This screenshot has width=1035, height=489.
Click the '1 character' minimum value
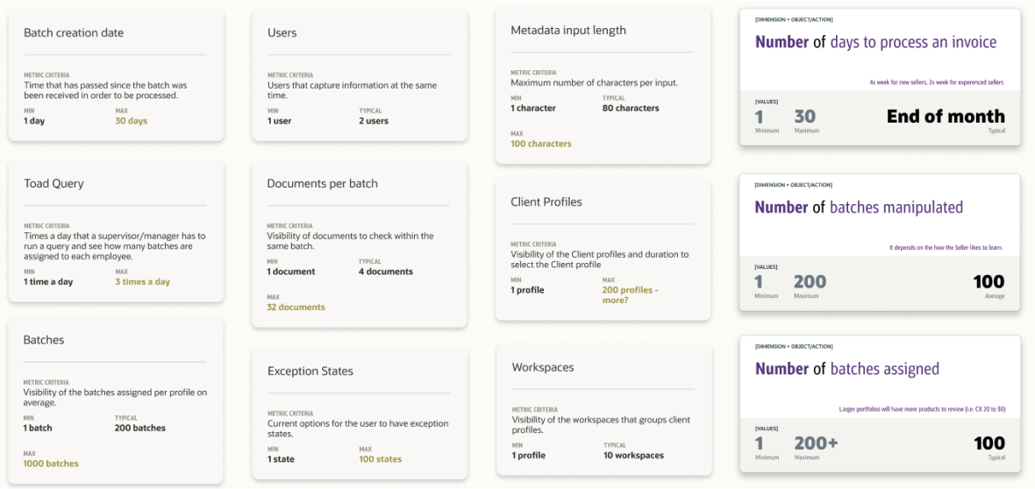[x=533, y=108]
